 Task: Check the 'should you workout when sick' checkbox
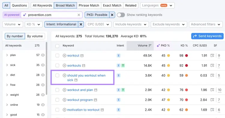tap(57, 75)
